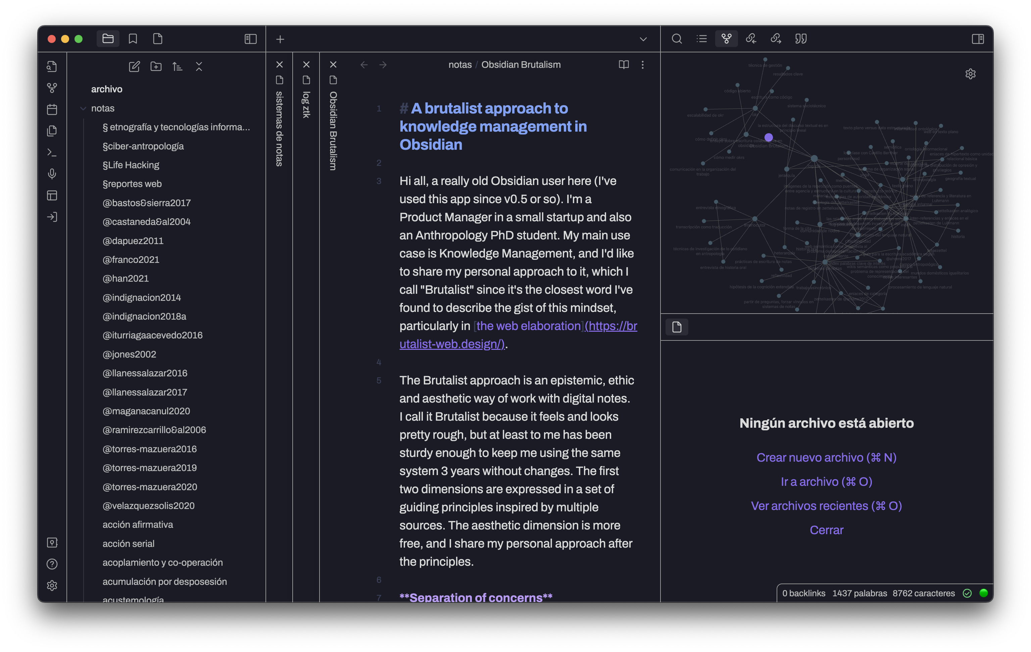Select the graph tab in the right sidebar
1031x652 pixels.
point(726,39)
